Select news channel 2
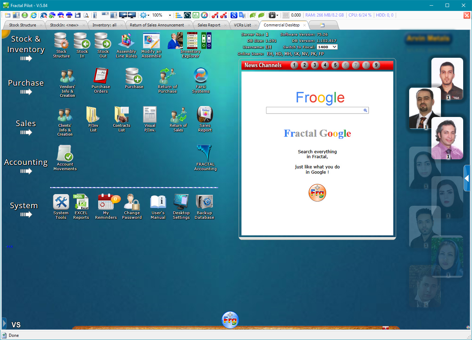The width and height of the screenshot is (472, 340). (305, 65)
